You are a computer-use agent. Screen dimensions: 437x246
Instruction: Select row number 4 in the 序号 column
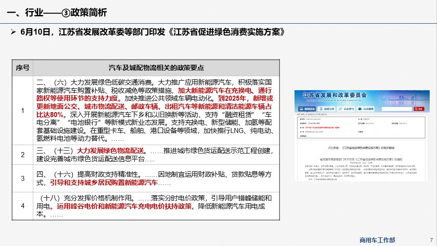pyautogui.click(x=23, y=206)
